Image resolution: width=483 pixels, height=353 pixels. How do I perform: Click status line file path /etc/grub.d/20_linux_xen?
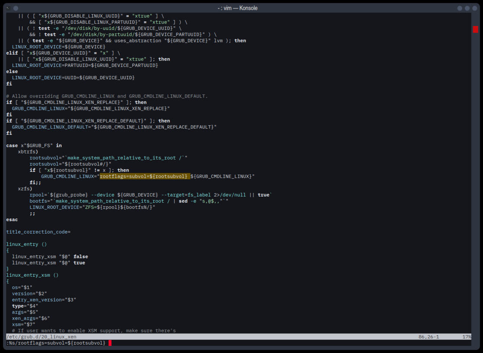click(41, 337)
